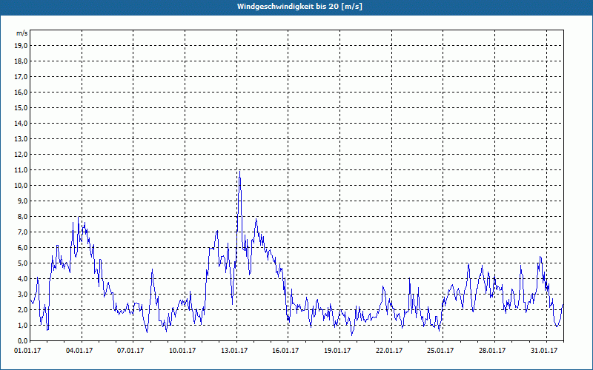Click the 8 m/s peak just before 04.01.17

tap(79, 217)
